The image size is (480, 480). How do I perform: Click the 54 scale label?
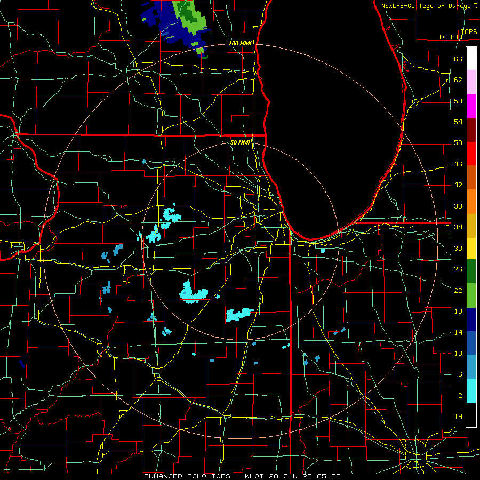(458, 122)
